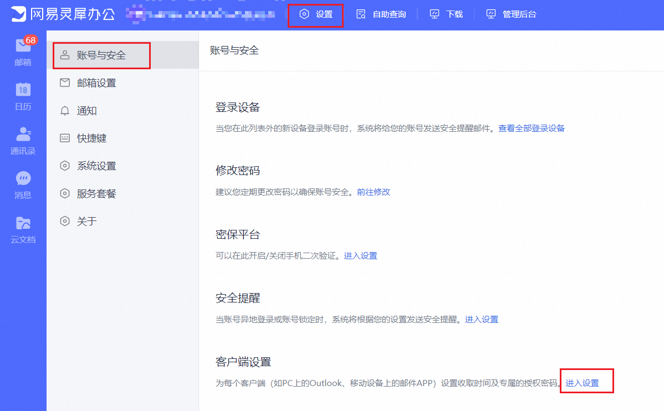Open the 日历 calendar icon
This screenshot has width=664, height=411.
pos(23,90)
